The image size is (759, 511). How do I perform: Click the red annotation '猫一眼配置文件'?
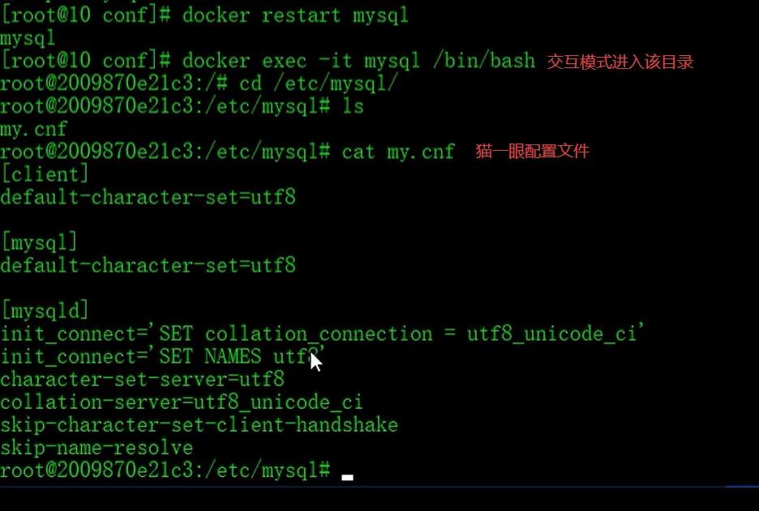click(532, 151)
